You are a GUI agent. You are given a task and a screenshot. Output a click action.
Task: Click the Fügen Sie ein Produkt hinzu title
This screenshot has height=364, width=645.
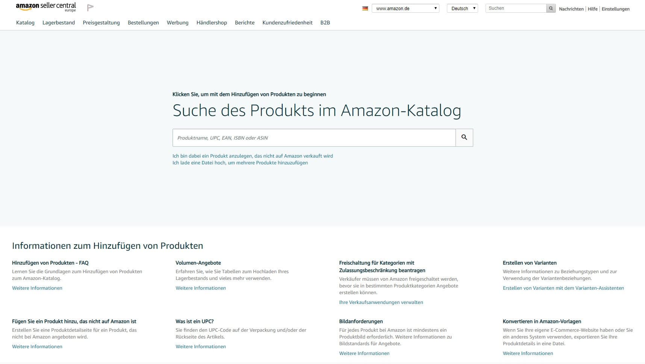[74, 321]
